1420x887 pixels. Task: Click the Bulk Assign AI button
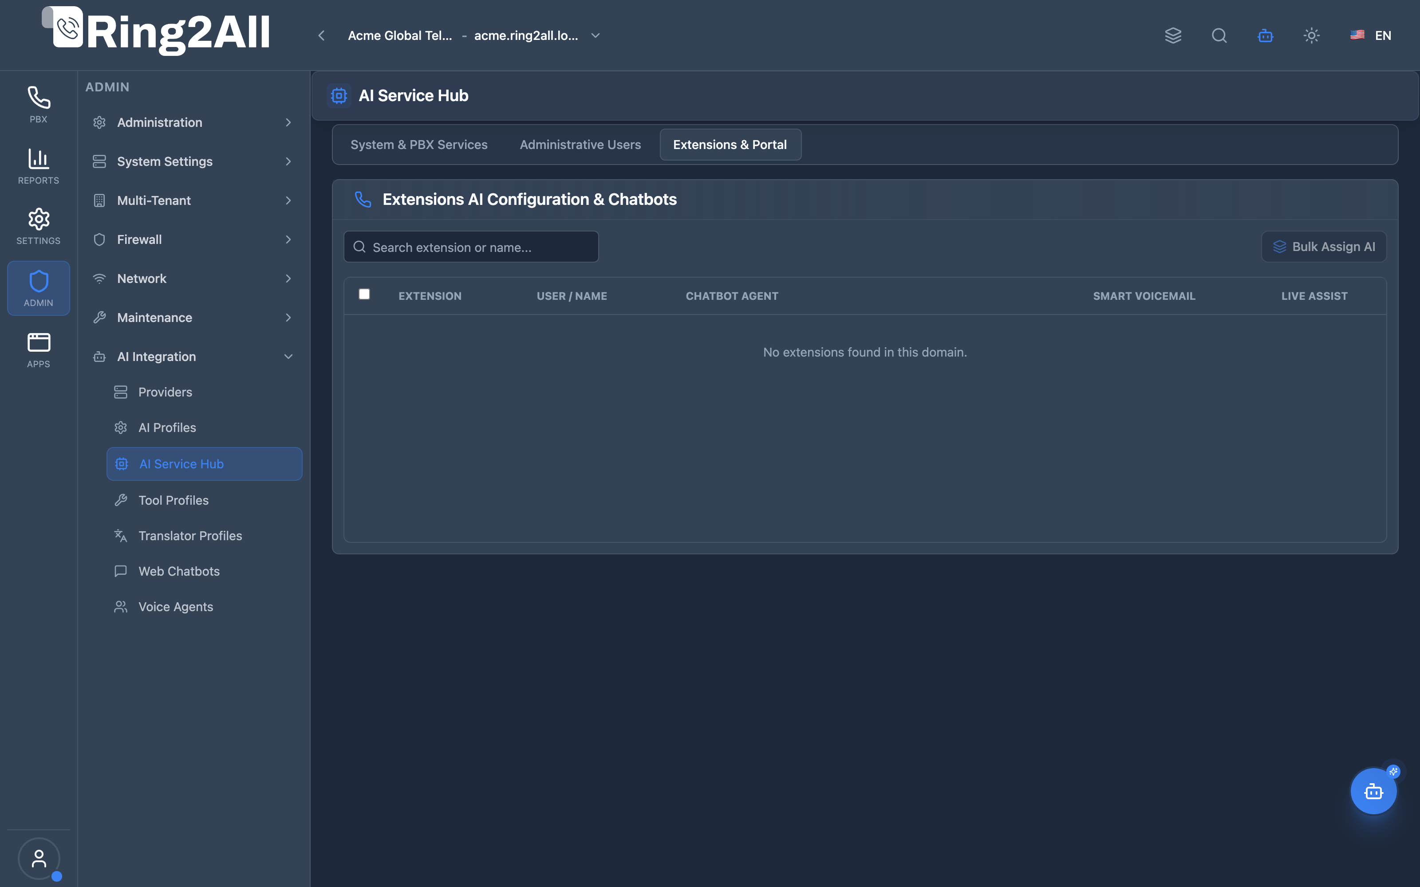click(1324, 247)
